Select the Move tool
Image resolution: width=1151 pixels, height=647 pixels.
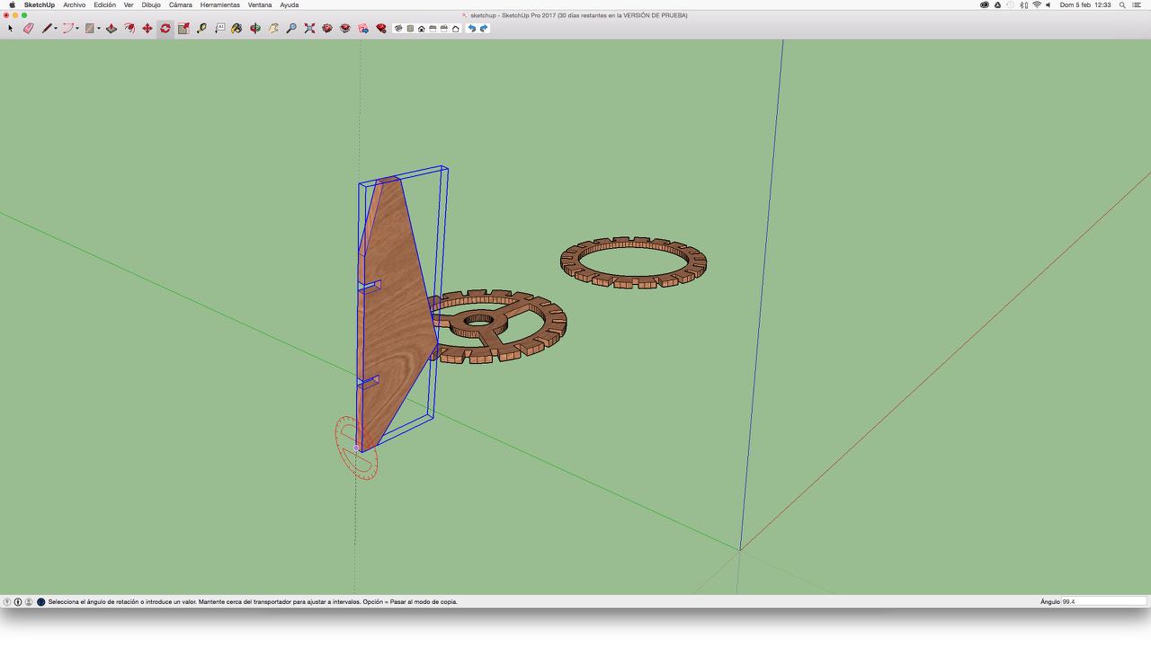pos(147,29)
